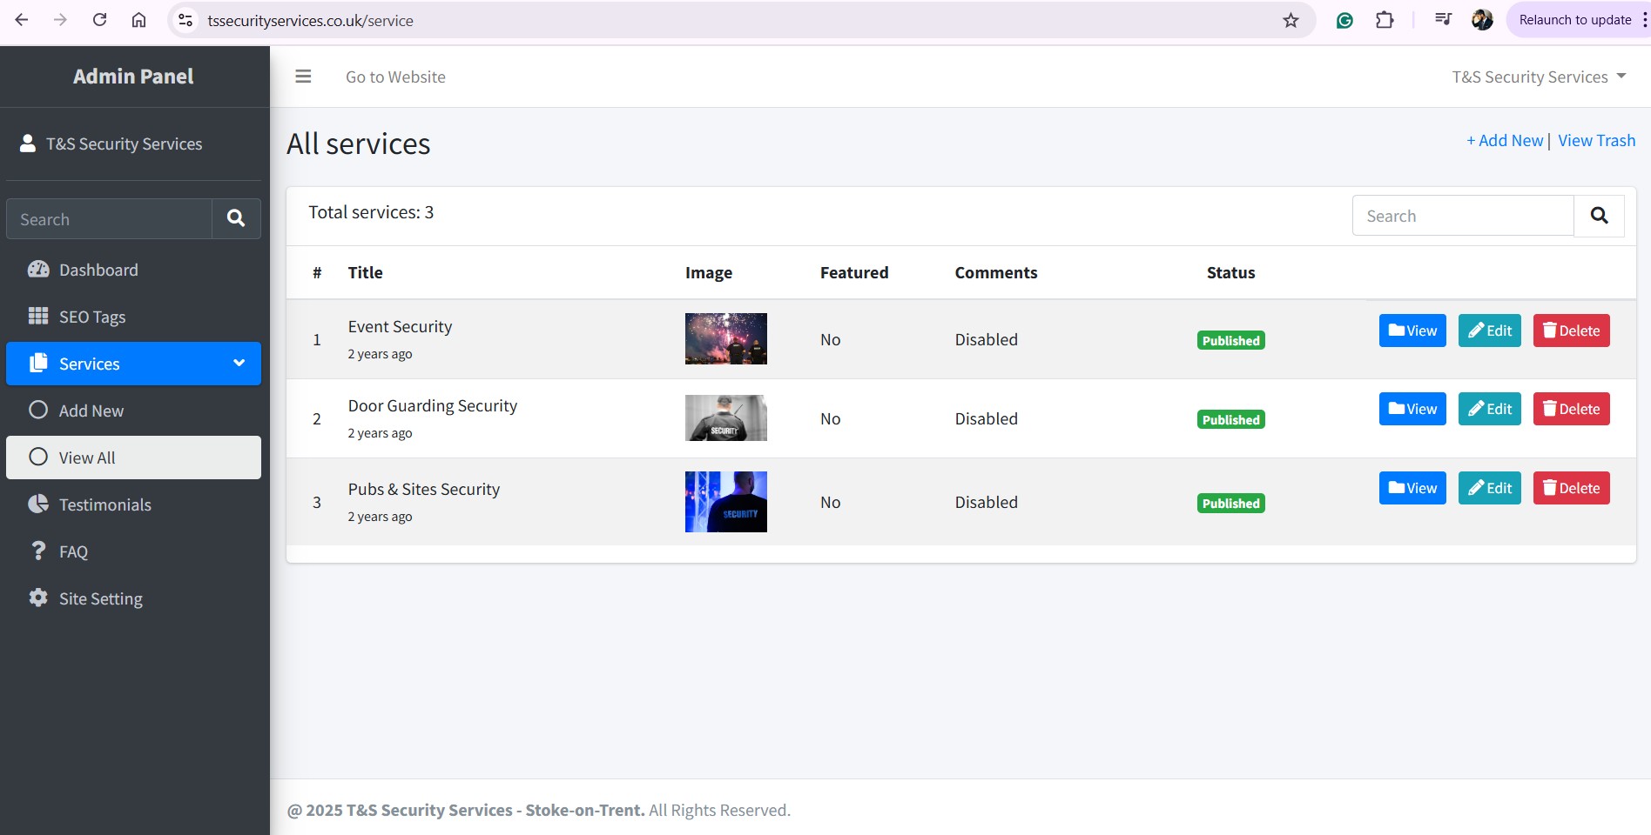
Task: Focus the services table Search field
Action: tap(1463, 216)
